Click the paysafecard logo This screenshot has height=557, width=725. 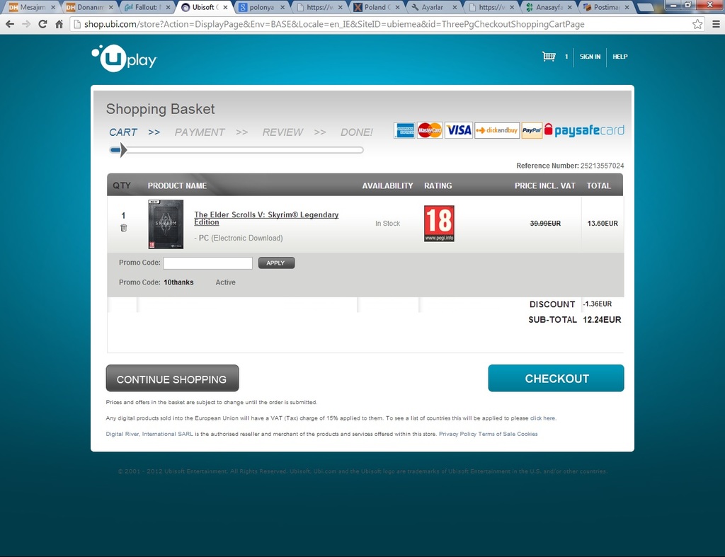[x=584, y=130]
